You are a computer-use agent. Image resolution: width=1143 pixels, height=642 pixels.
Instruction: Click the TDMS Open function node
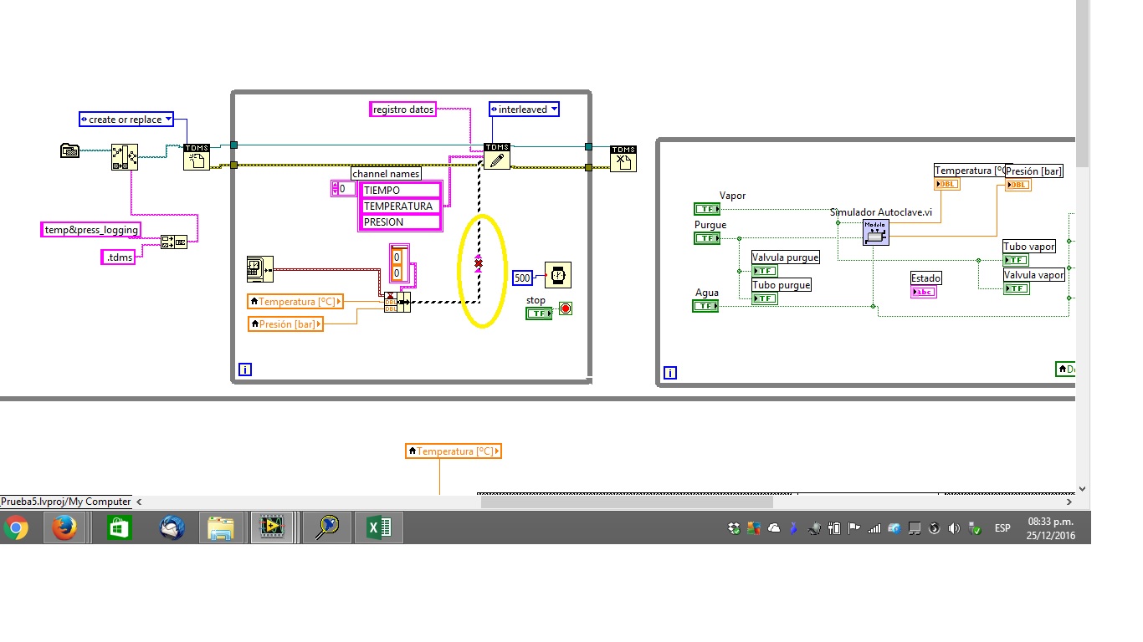[197, 157]
